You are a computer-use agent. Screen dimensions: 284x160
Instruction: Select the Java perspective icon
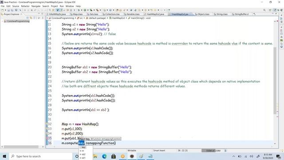(275, 10)
